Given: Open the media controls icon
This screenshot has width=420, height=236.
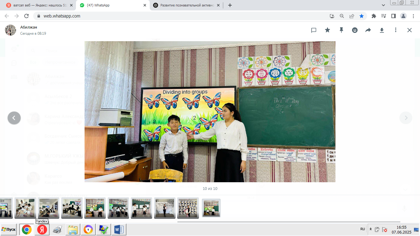Looking at the screenshot, I should pyautogui.click(x=383, y=16).
